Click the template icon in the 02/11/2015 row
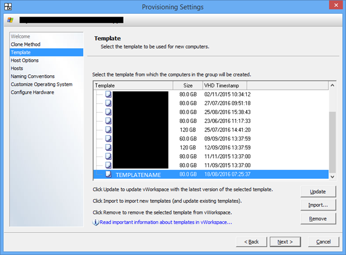The height and width of the screenshot is (255, 346). [108, 94]
